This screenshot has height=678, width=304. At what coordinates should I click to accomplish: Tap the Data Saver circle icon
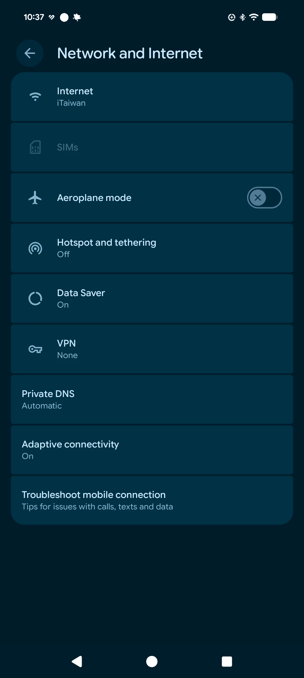tap(35, 299)
